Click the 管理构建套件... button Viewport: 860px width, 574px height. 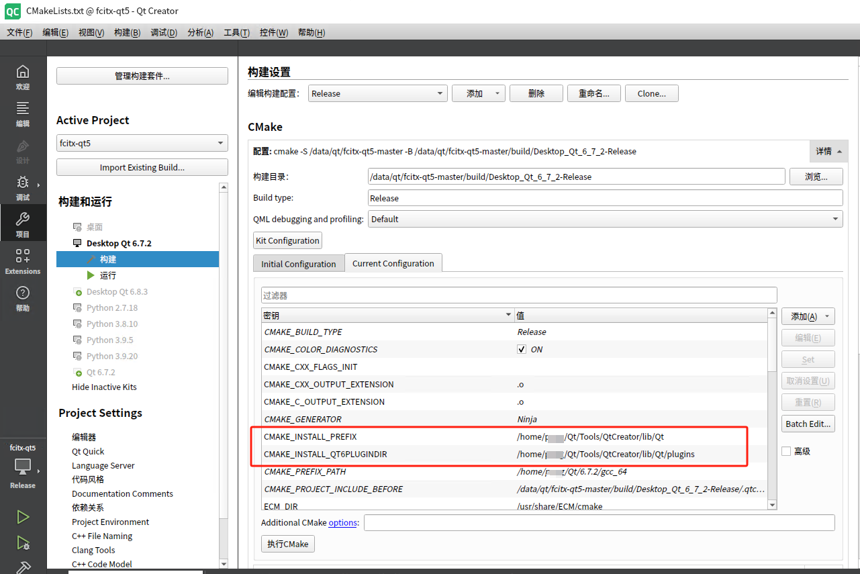[x=142, y=76]
